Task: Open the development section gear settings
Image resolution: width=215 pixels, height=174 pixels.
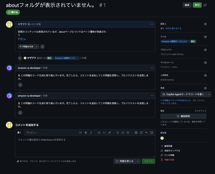Action: 205,88
